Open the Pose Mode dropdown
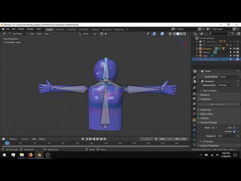 coord(18,34)
